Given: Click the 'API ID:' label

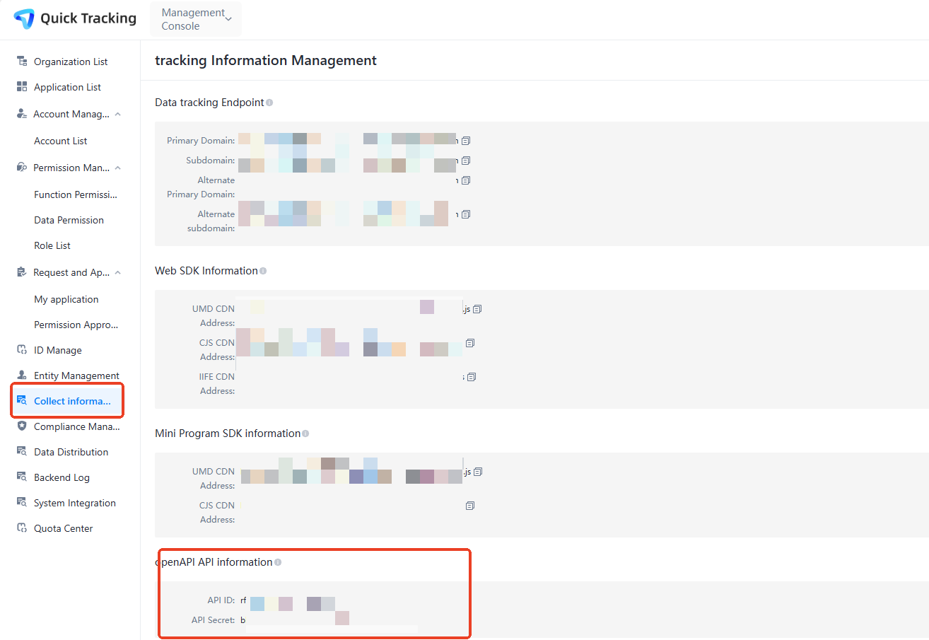Looking at the screenshot, I should tap(221, 600).
